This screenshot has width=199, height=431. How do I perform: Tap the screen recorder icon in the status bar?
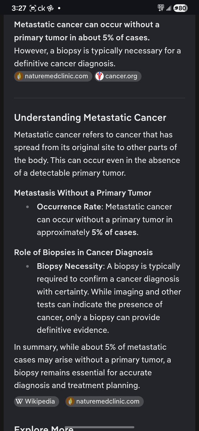[33, 8]
